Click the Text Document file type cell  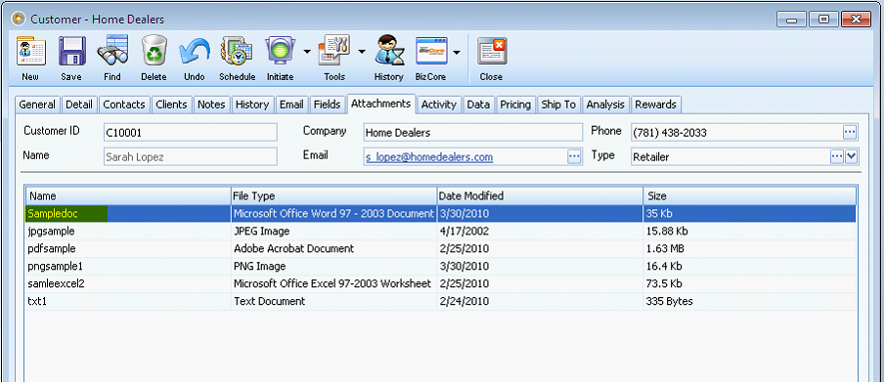334,301
